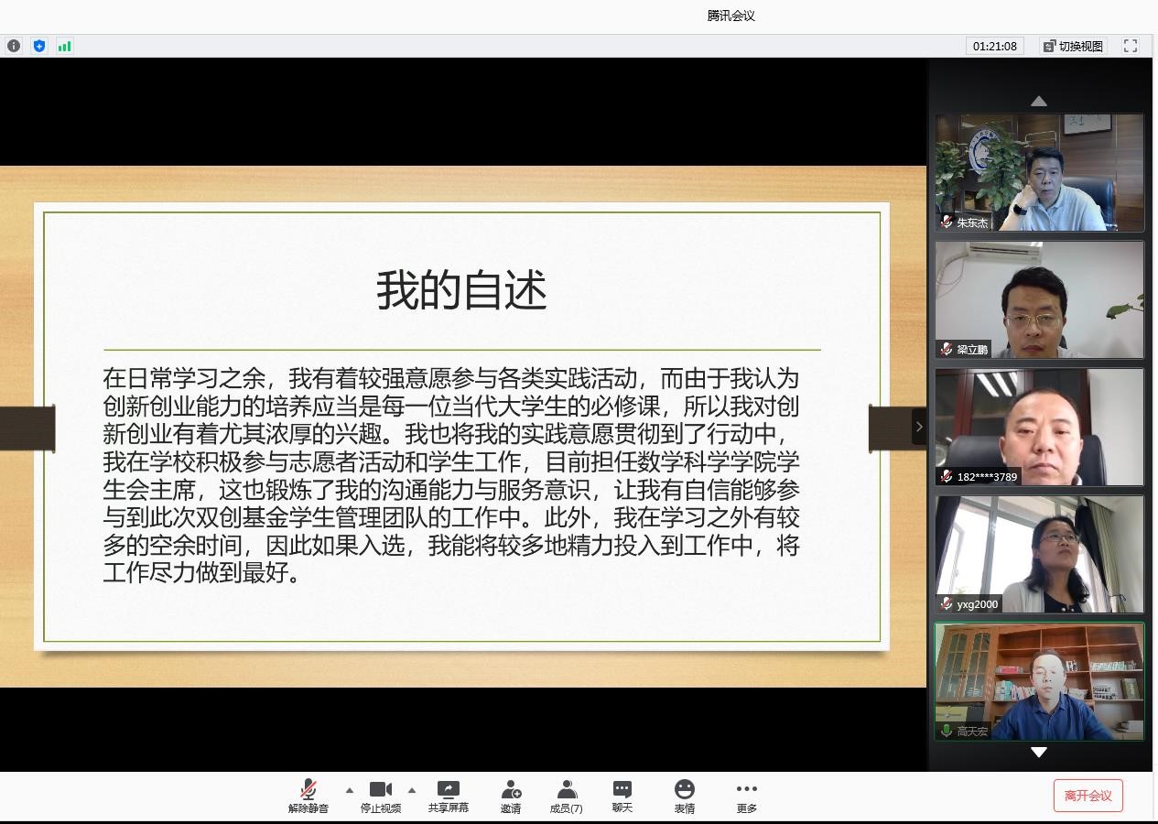1158x824 pixels.
Task: Unmute microphone with 解除静音 button
Action: (x=308, y=796)
